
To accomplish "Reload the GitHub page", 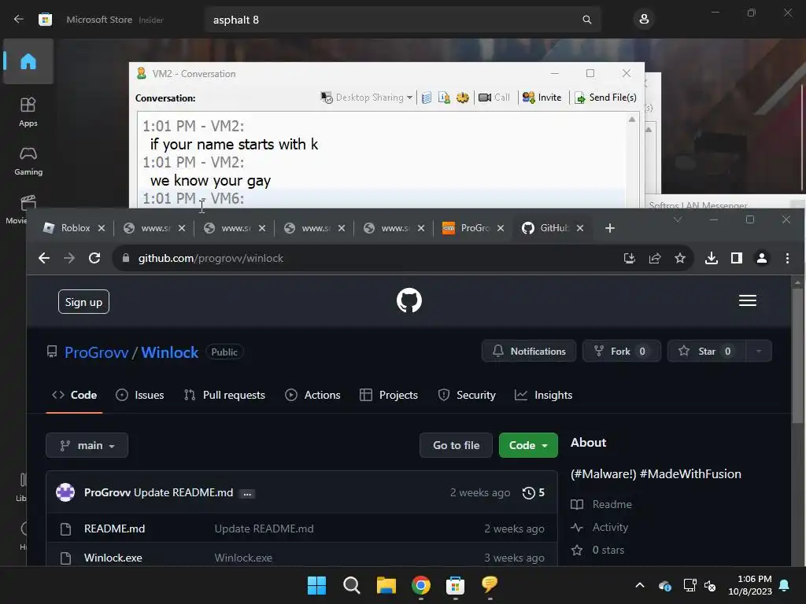I will pyautogui.click(x=94, y=258).
